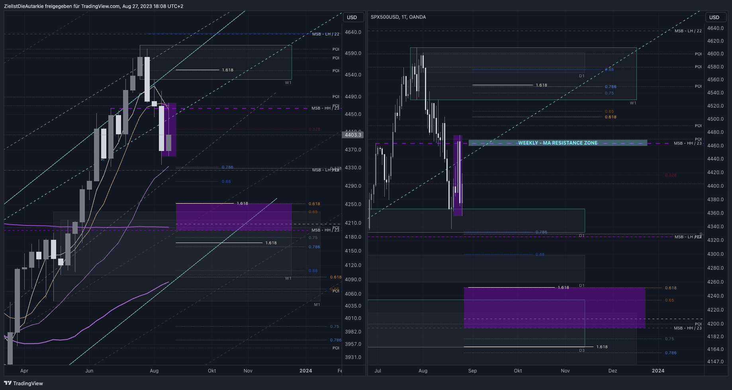Click the 4280.0 price axis label
The height and width of the screenshot is (390, 732).
tap(715, 268)
